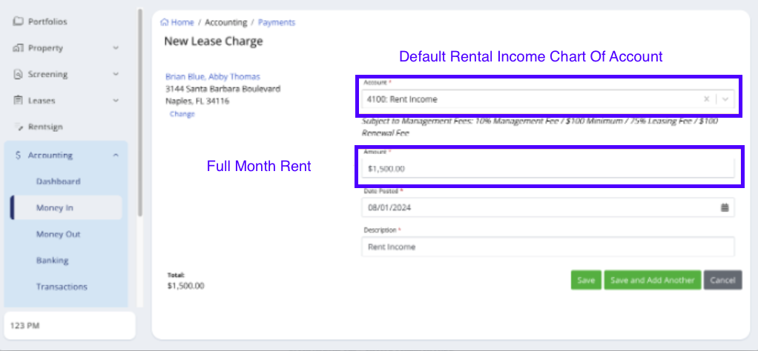Collapse the Accounting section chevron
Image resolution: width=758 pixels, height=351 pixels.
116,156
